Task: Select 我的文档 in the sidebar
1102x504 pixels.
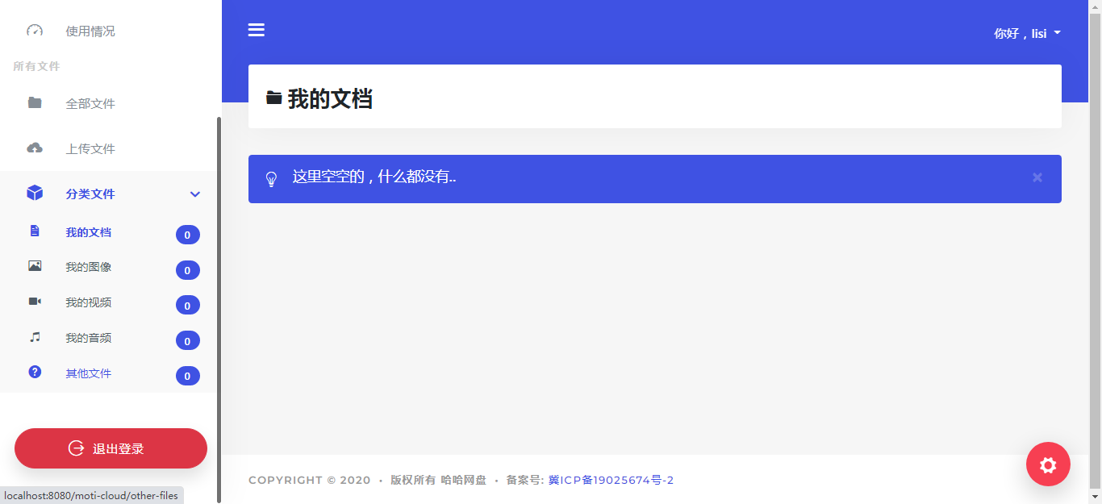Action: tap(88, 231)
